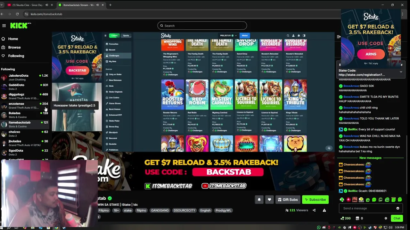This screenshot has height=230, width=410.
Task: Mute the Itsmebackstab Stream tab audio
Action: [x=98, y=5]
